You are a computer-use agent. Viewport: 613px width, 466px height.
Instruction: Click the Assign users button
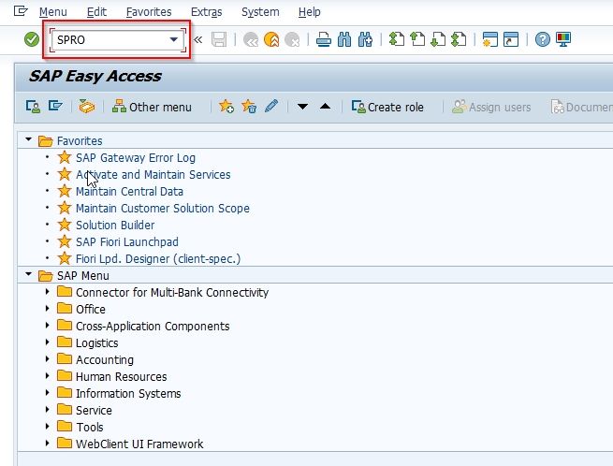491,107
